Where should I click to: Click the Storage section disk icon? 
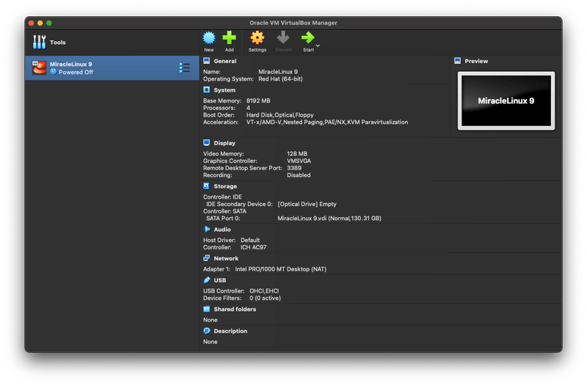point(206,186)
